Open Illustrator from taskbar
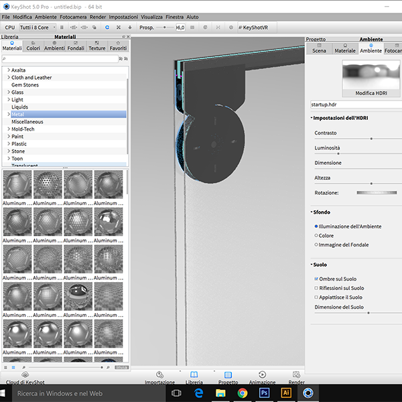Image resolution: width=402 pixels, height=402 pixels. click(286, 393)
